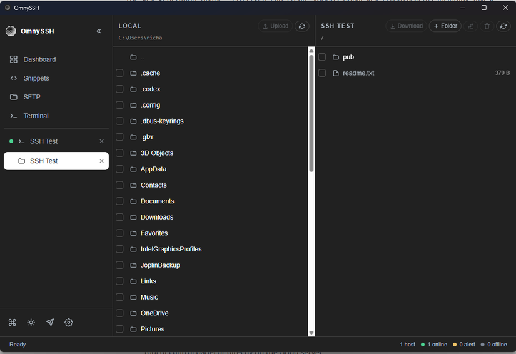
Task: Open the Music folder
Action: [x=149, y=297]
